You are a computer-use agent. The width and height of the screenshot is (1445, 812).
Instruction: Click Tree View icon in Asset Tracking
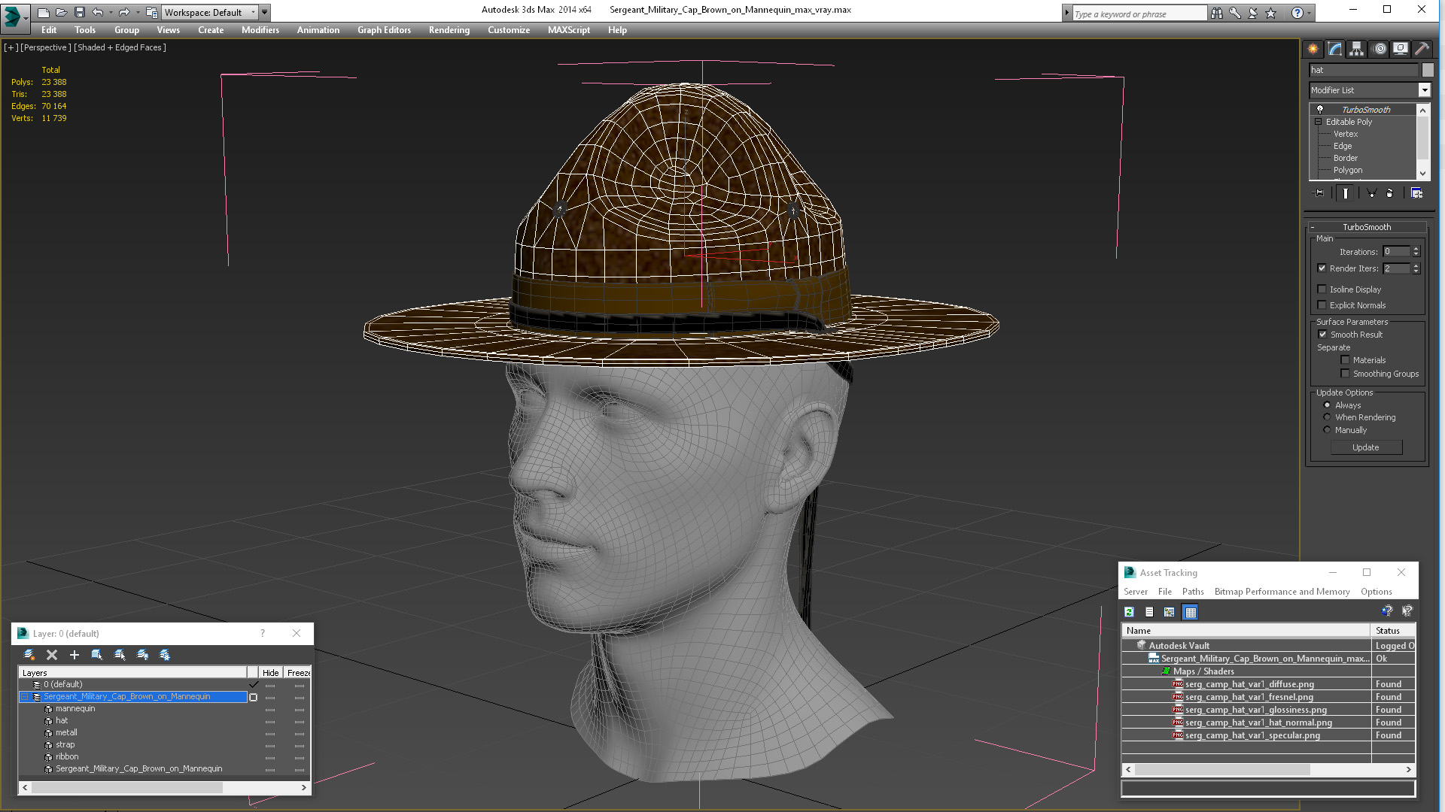[x=1169, y=612]
